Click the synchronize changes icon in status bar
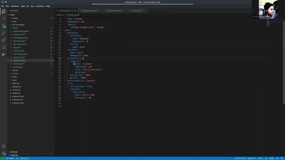Image resolution: width=285 pixels, height=160 pixels. (17, 158)
